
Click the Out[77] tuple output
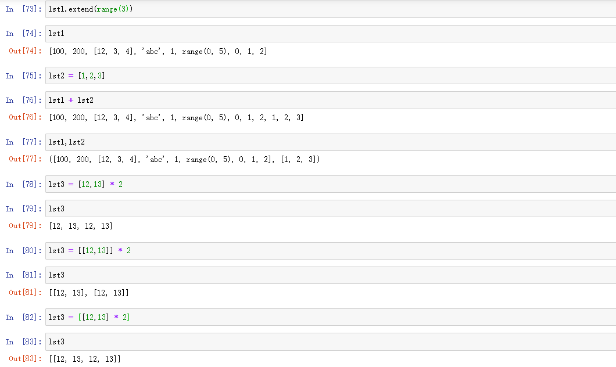click(x=184, y=160)
